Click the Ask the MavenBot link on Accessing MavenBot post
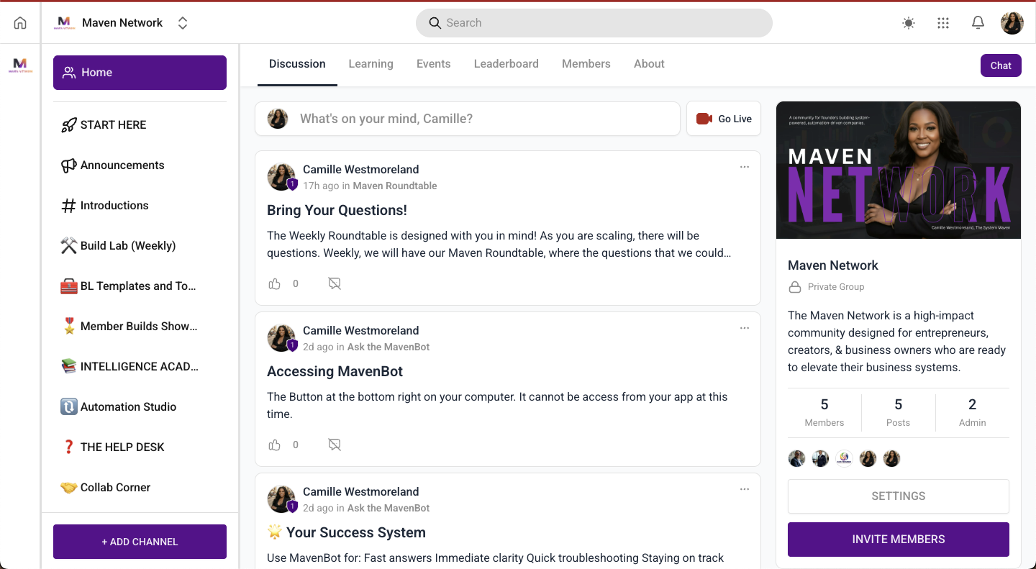Image resolution: width=1036 pixels, height=569 pixels. pyautogui.click(x=388, y=347)
